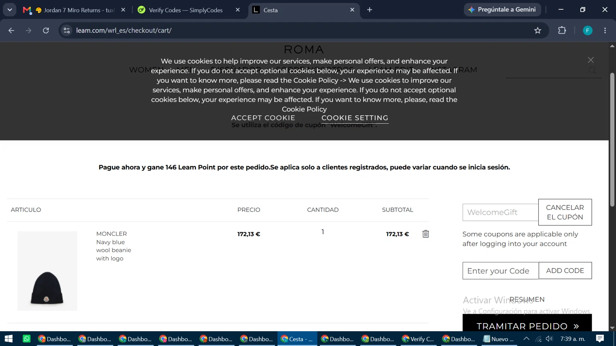616x346 pixels.
Task: Open the navy beanie product thumbnail
Action: 47,271
